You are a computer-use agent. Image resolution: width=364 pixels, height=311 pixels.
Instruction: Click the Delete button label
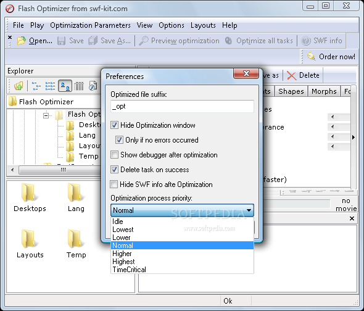[x=309, y=75]
